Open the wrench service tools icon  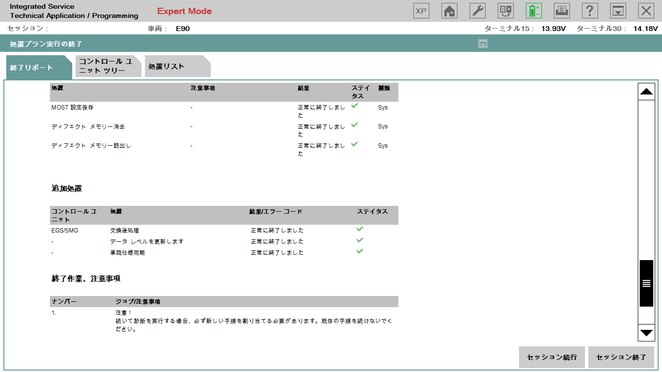pos(477,11)
